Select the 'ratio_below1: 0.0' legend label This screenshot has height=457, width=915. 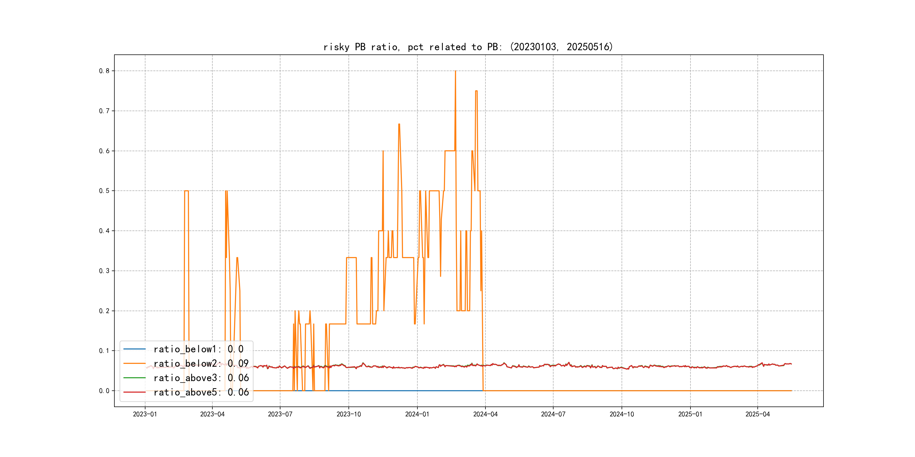click(198, 349)
